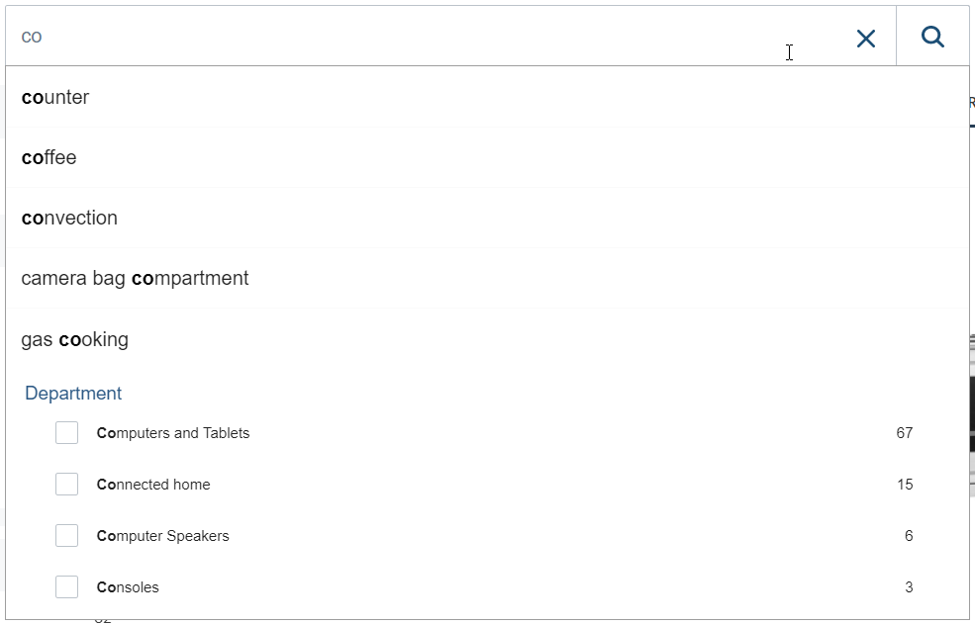Pick the 'convection' autocomplete suggestion
Screen dimensions: 975x625
pyautogui.click(x=69, y=218)
